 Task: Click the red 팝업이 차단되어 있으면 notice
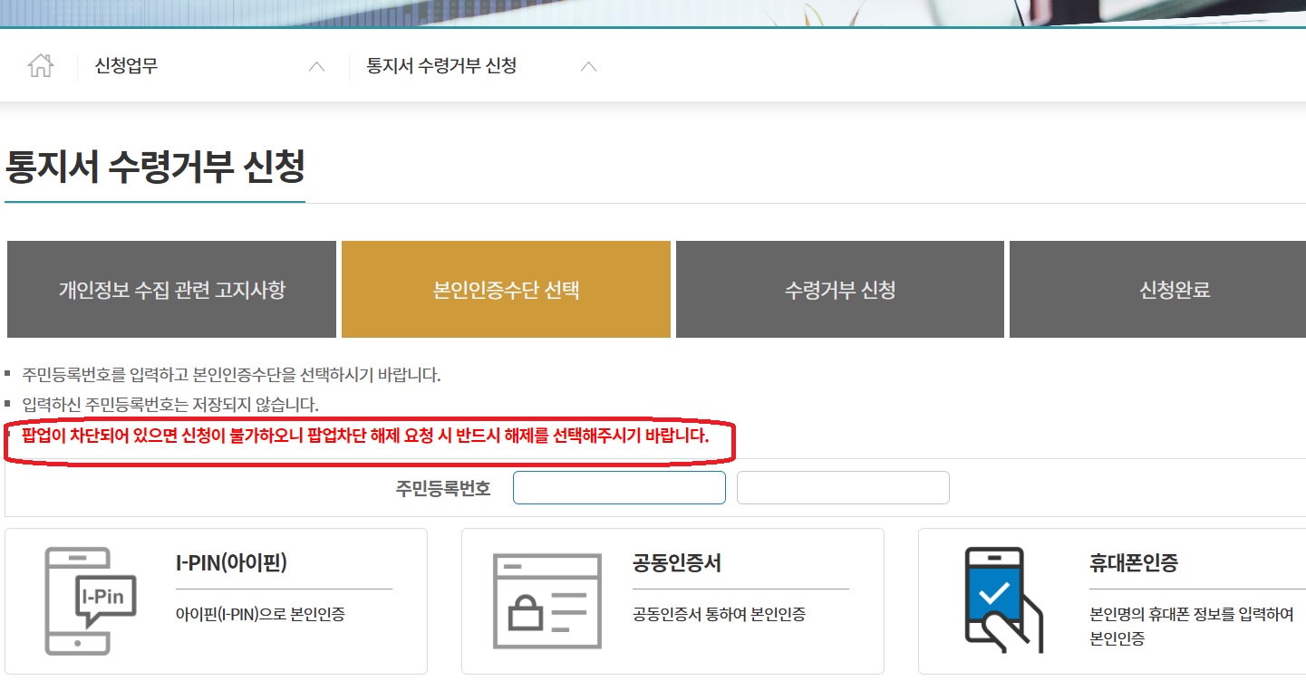(365, 436)
